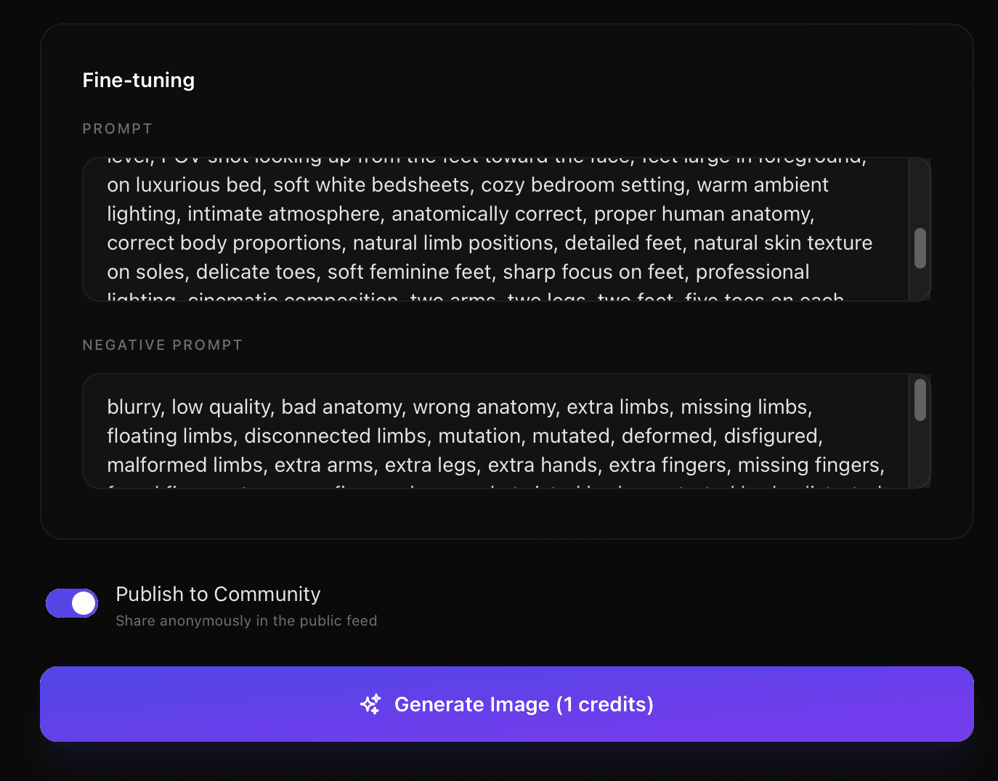Click the Fine-tuning heading
The height and width of the screenshot is (781, 998).
[x=138, y=80]
